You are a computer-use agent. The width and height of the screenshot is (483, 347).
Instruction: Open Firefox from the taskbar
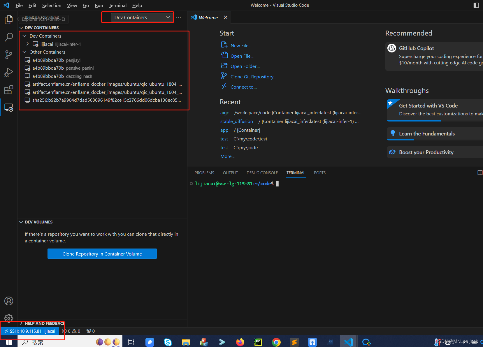pos(240,342)
